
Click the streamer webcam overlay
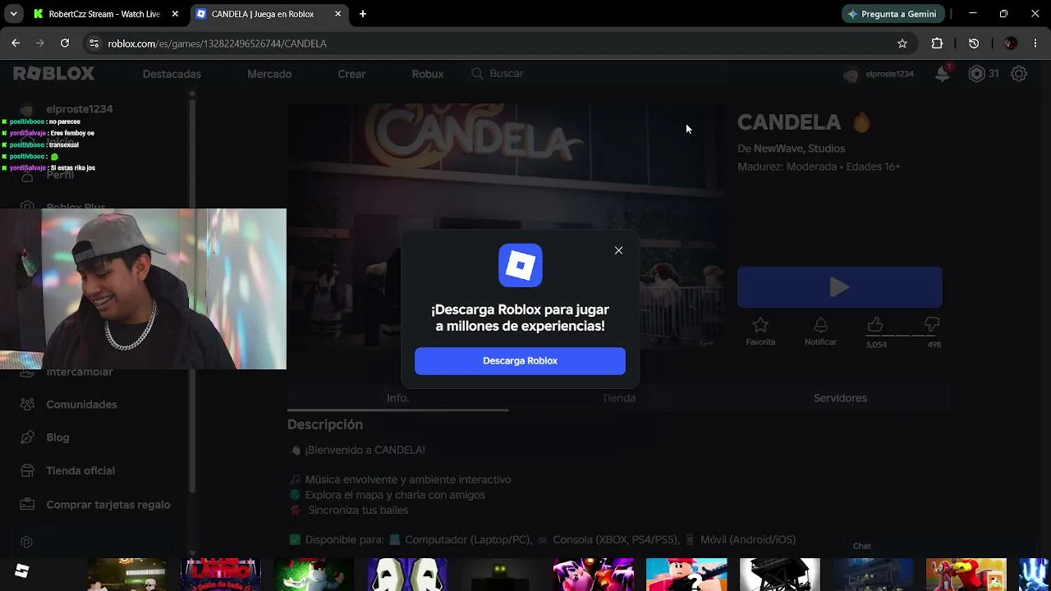pyautogui.click(x=143, y=289)
